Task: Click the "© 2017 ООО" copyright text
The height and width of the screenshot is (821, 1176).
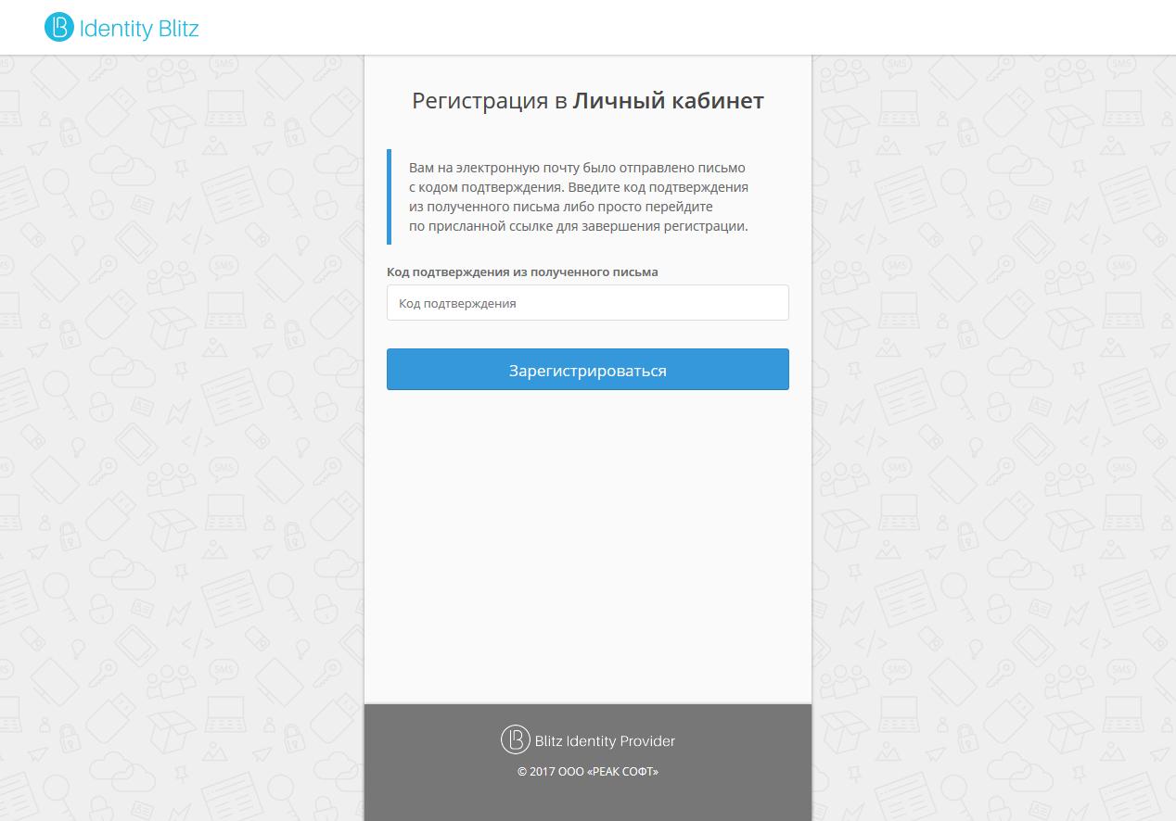Action: (551, 771)
